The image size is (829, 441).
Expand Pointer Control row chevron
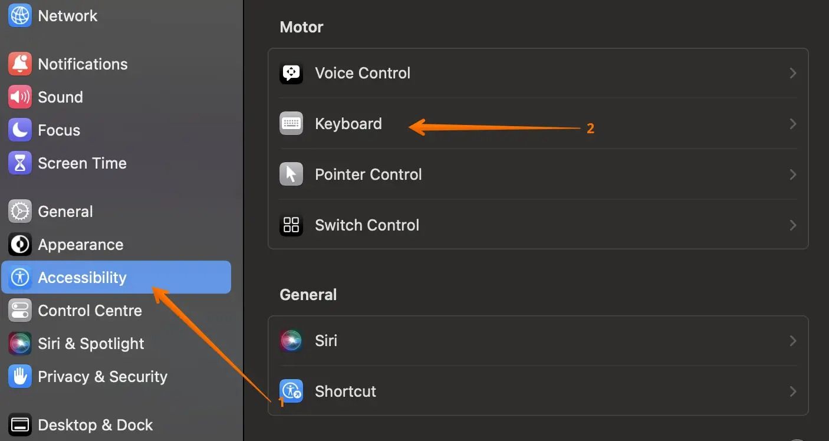pos(793,175)
